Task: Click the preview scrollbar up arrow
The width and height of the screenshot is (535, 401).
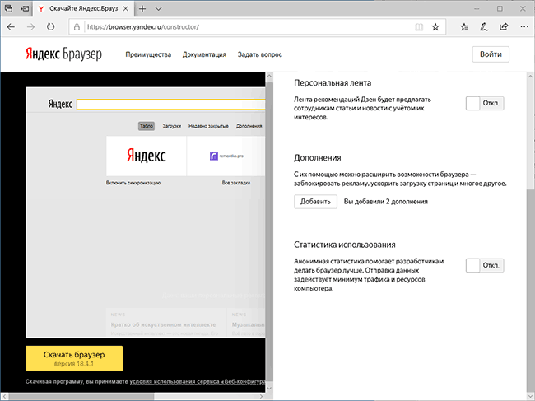Action: (x=269, y=76)
